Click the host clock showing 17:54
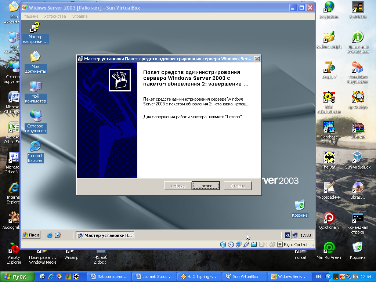Image resolution: width=376 pixels, height=282 pixels. (x=366, y=276)
